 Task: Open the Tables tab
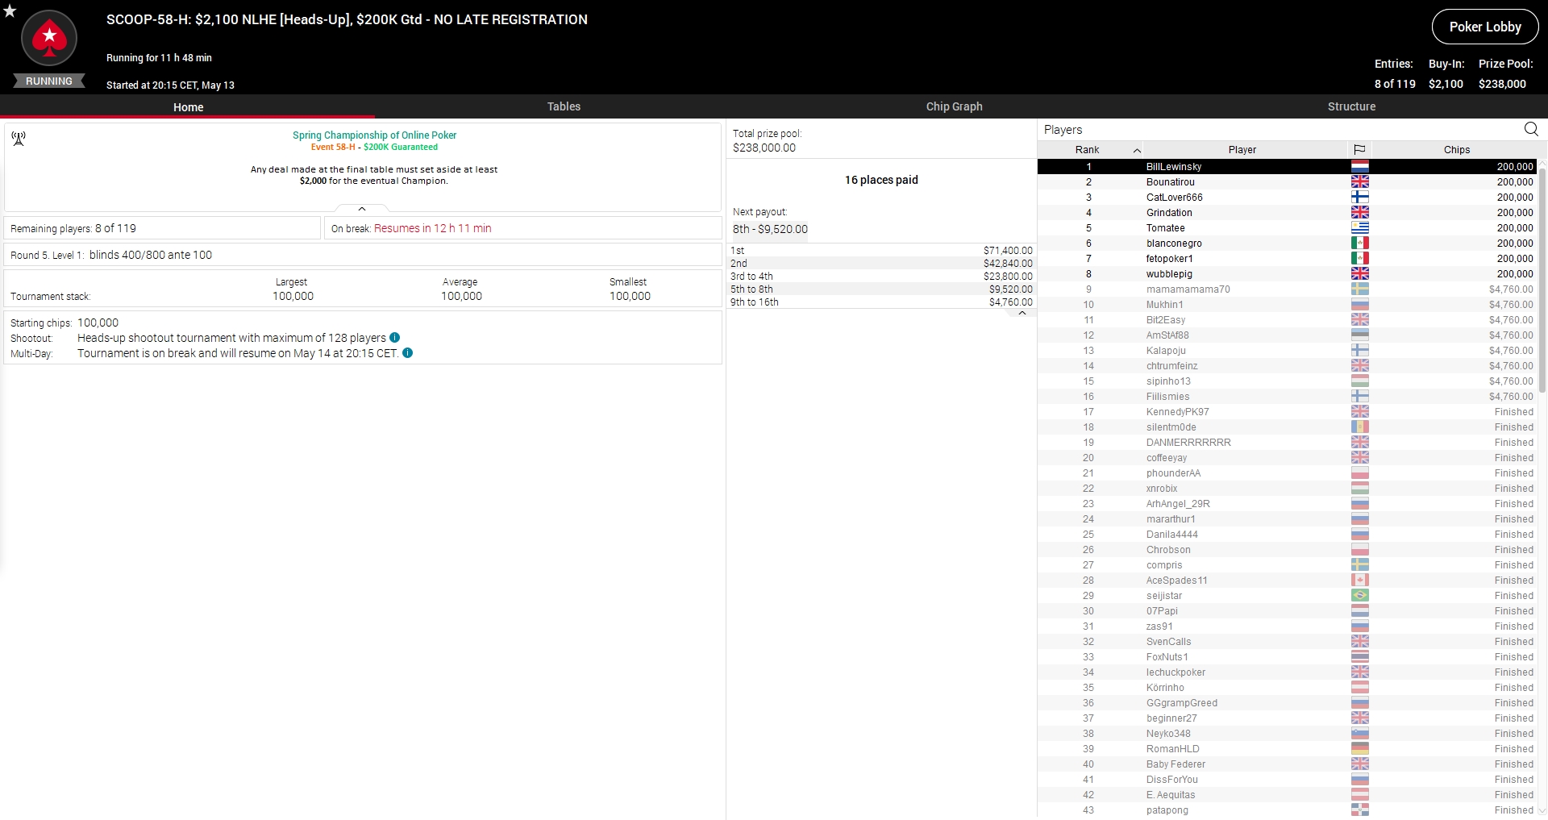click(564, 106)
